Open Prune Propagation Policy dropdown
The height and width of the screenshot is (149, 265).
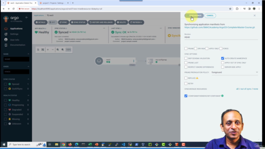click(x=235, y=72)
